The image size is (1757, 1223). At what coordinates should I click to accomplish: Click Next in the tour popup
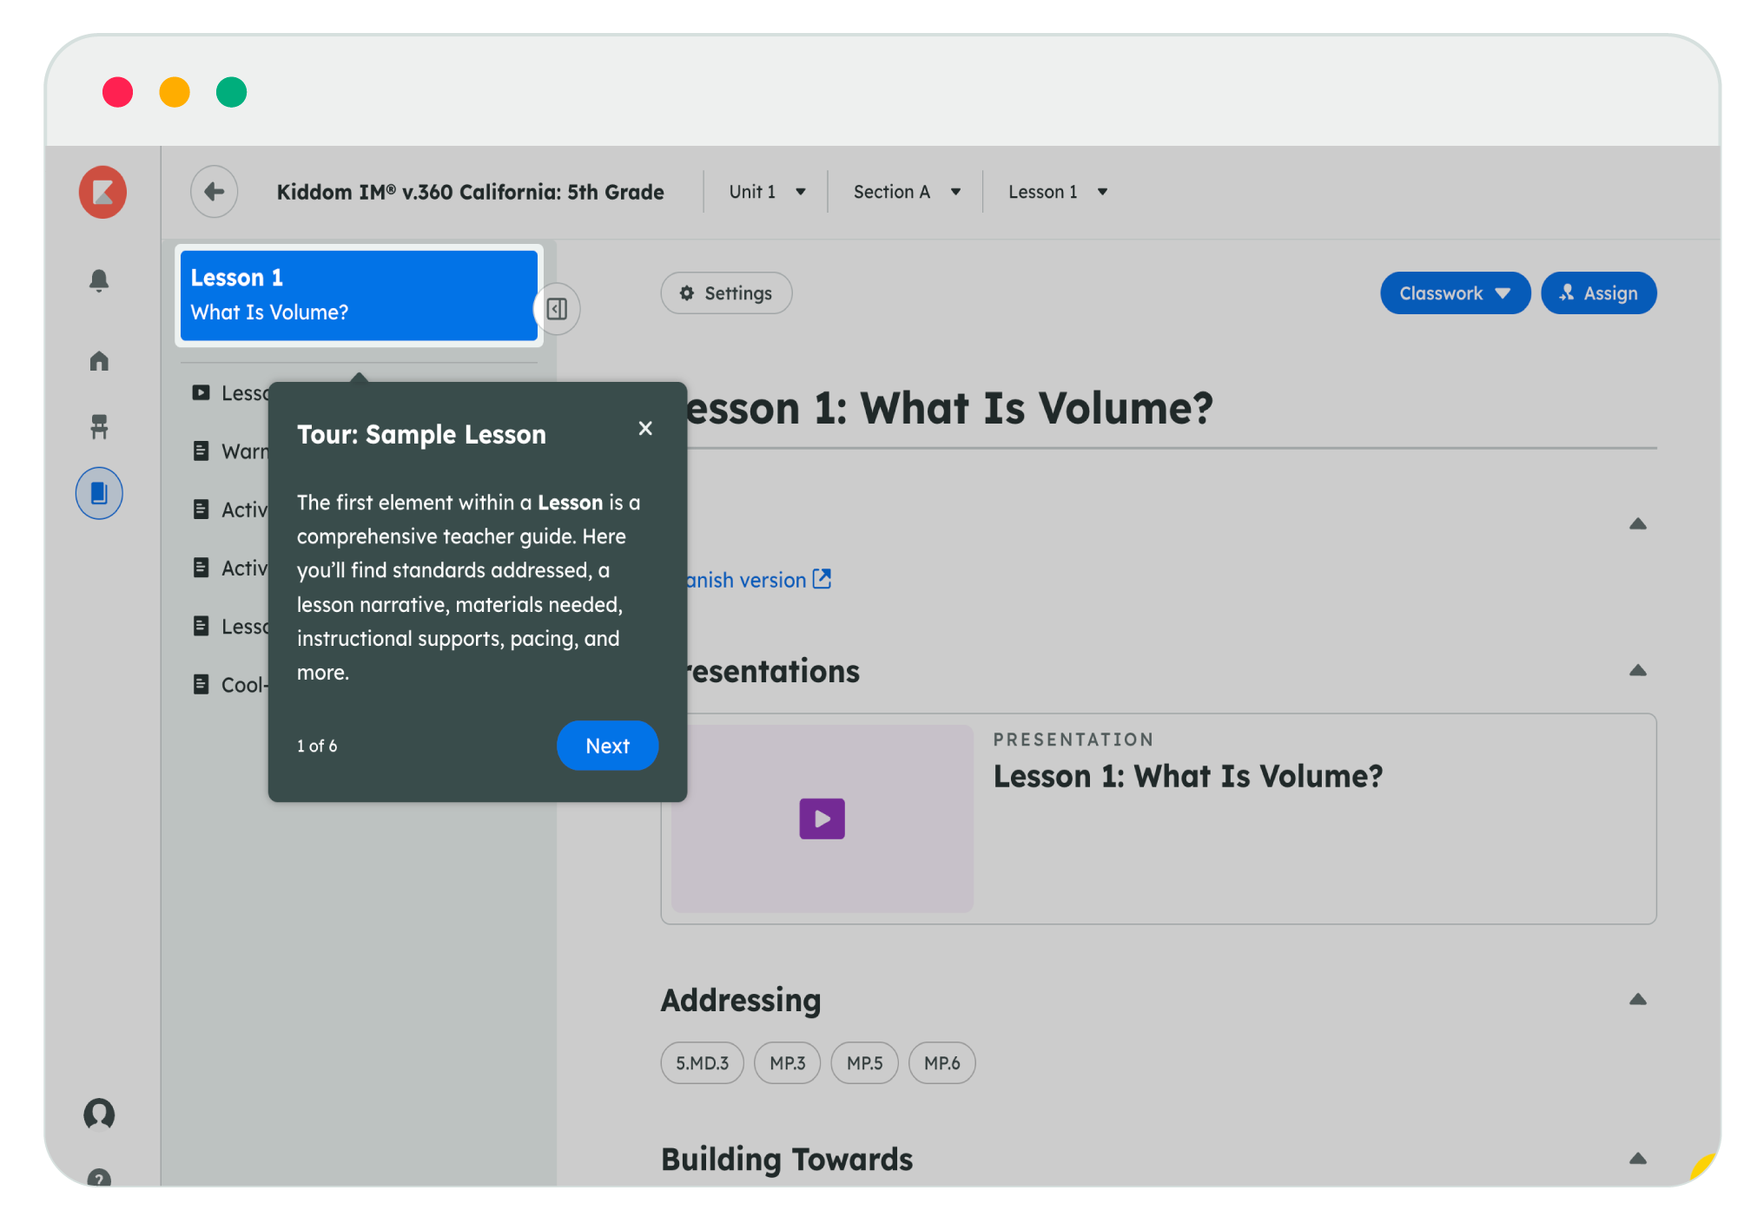(607, 746)
